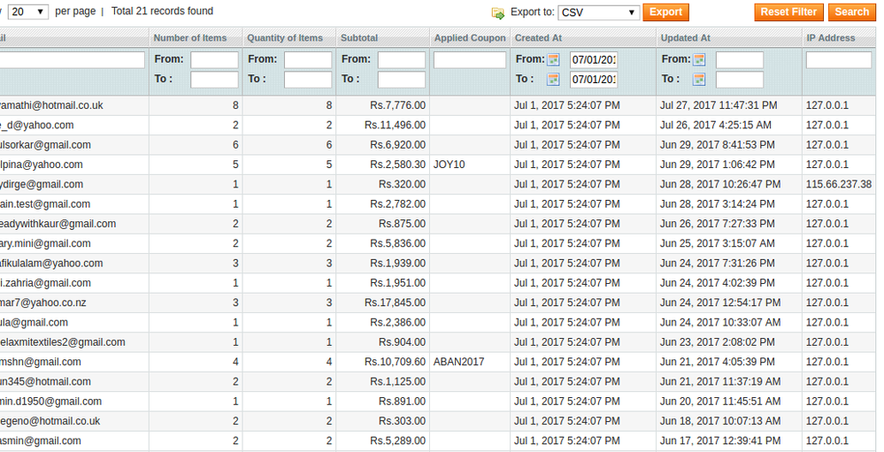The width and height of the screenshot is (884, 452).
Task: Focus the IP Address filter input
Action: pyautogui.click(x=838, y=60)
